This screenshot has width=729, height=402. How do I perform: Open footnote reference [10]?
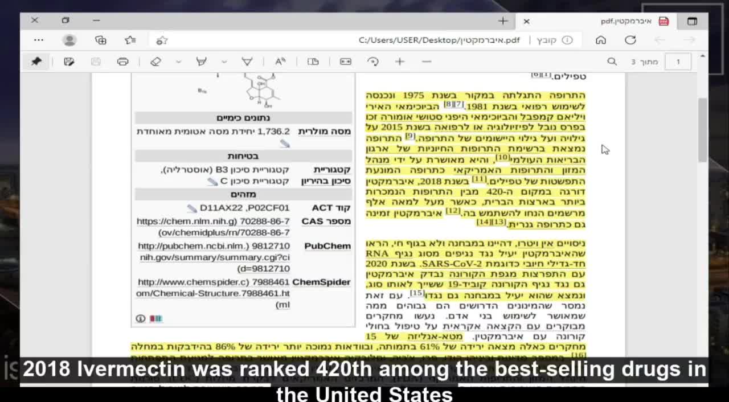click(502, 158)
